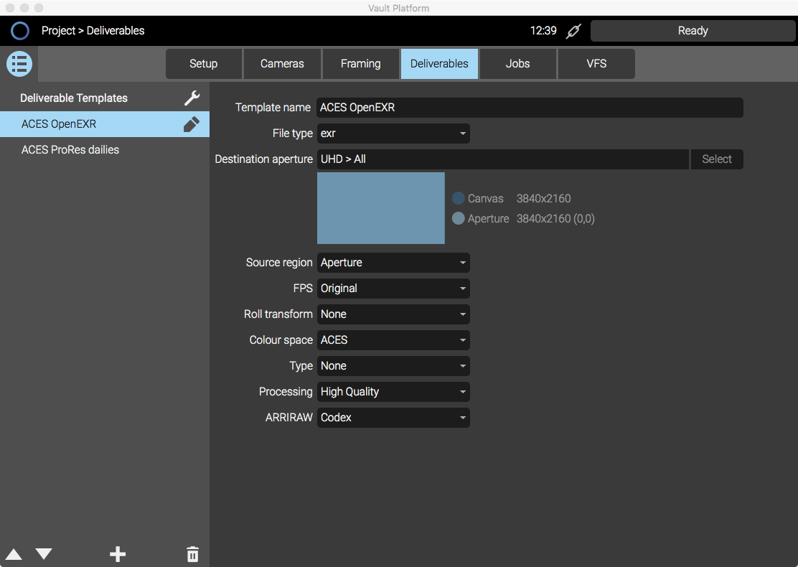Open the main menu list icon
The width and height of the screenshot is (798, 567).
point(19,64)
